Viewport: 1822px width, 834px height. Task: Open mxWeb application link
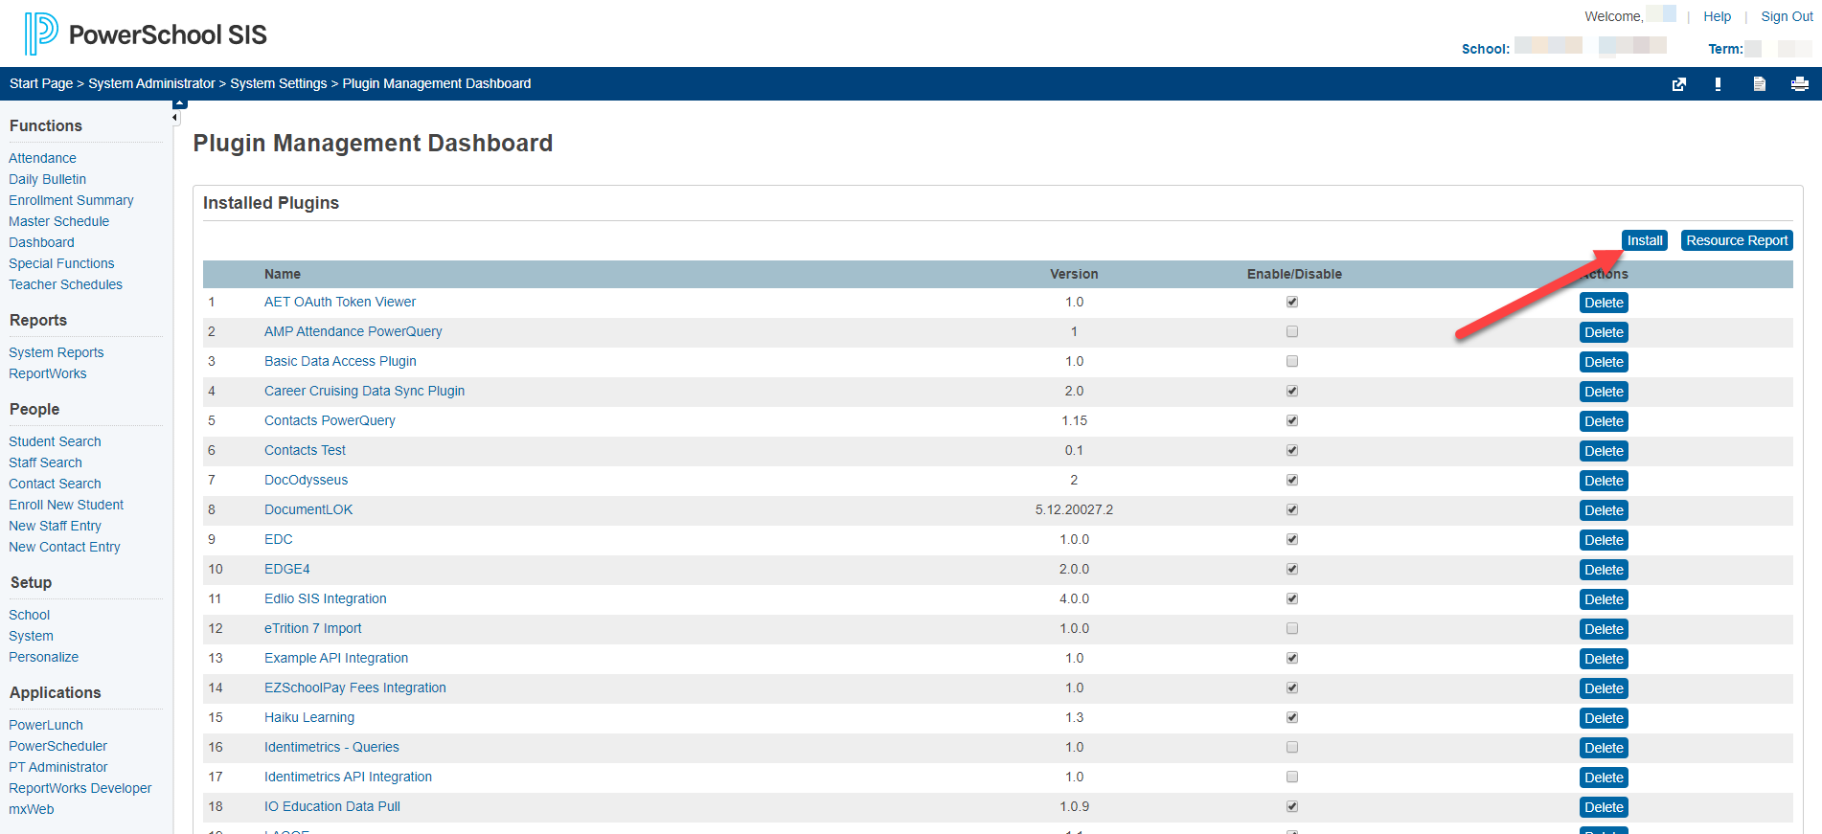(31, 809)
